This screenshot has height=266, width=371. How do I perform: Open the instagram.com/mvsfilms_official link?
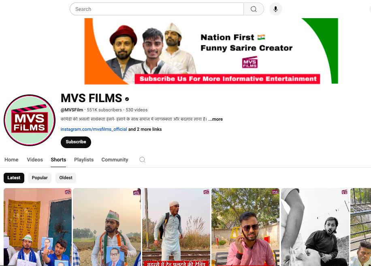click(94, 130)
